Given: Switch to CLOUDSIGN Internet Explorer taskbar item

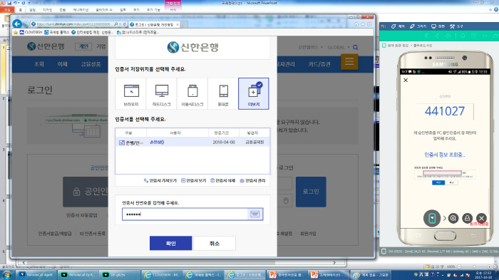Looking at the screenshot, I should 162,274.
